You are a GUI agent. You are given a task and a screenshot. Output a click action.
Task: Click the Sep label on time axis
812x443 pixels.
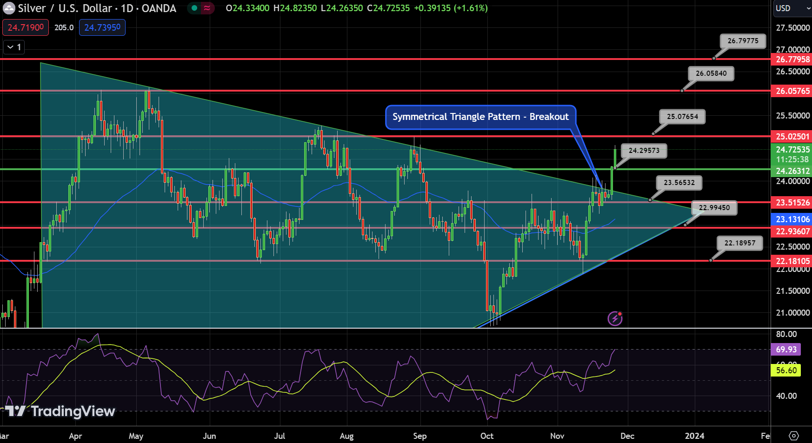click(420, 436)
